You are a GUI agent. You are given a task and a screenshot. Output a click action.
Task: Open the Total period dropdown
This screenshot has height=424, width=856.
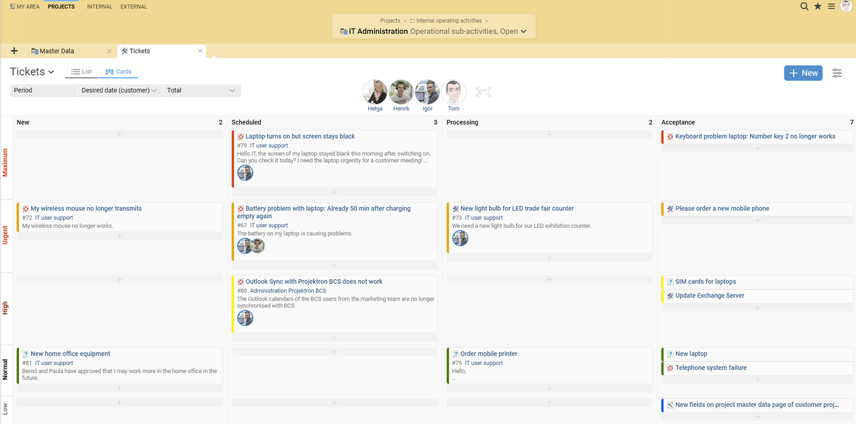(202, 90)
